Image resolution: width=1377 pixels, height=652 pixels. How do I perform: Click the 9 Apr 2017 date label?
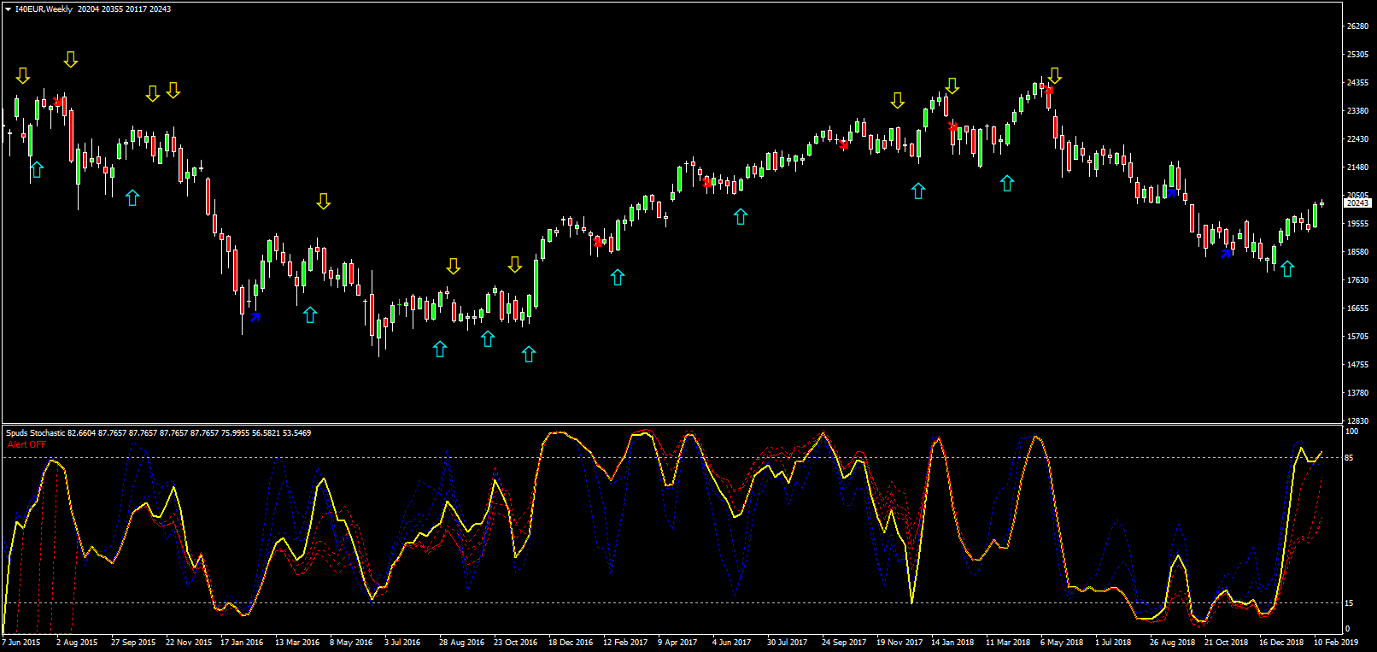pyautogui.click(x=677, y=643)
